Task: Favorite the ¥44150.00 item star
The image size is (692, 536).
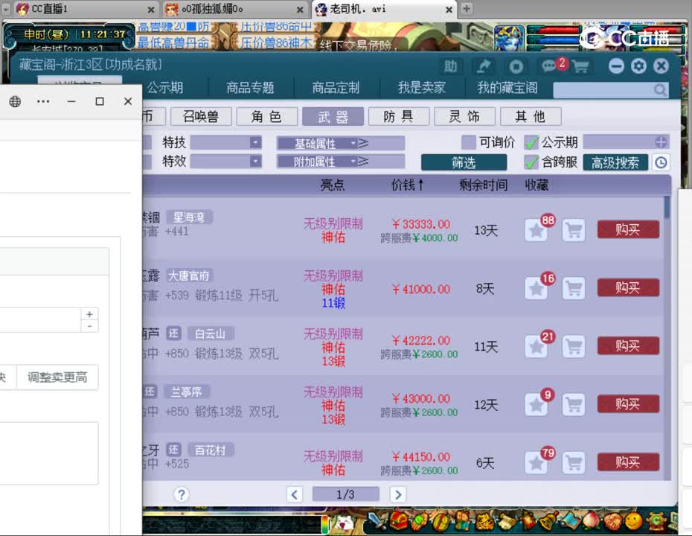Action: click(x=536, y=463)
